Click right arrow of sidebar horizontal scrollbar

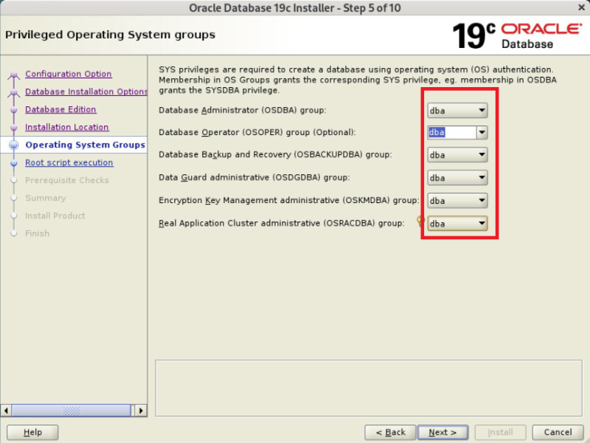(141, 411)
